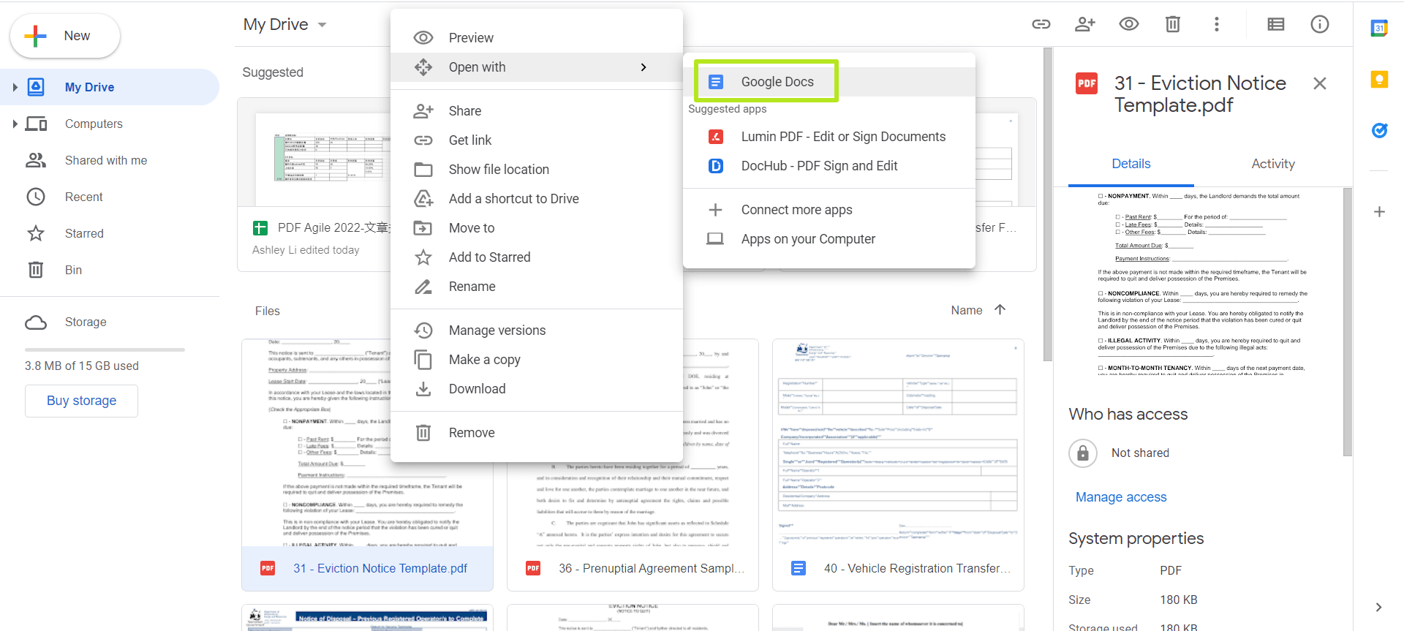Open Google Keep side panel icon
Viewport: 1404px width, 631px height.
pyautogui.click(x=1379, y=79)
